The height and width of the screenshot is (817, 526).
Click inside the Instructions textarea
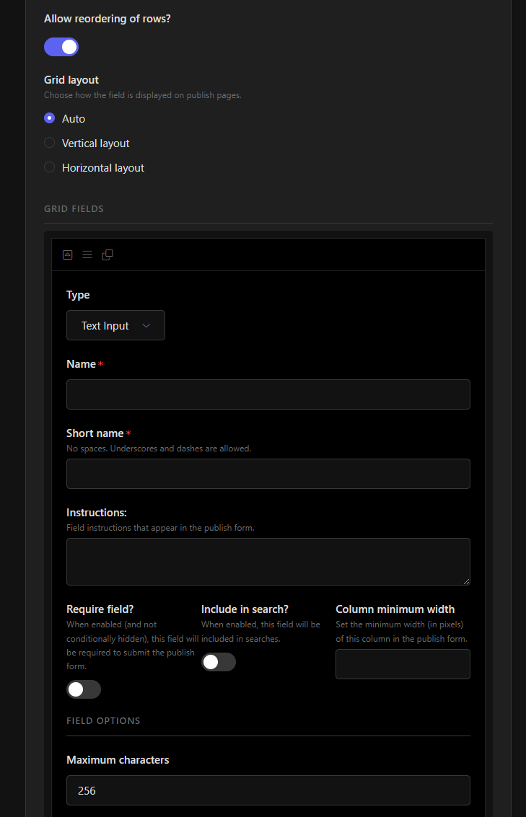(x=268, y=561)
